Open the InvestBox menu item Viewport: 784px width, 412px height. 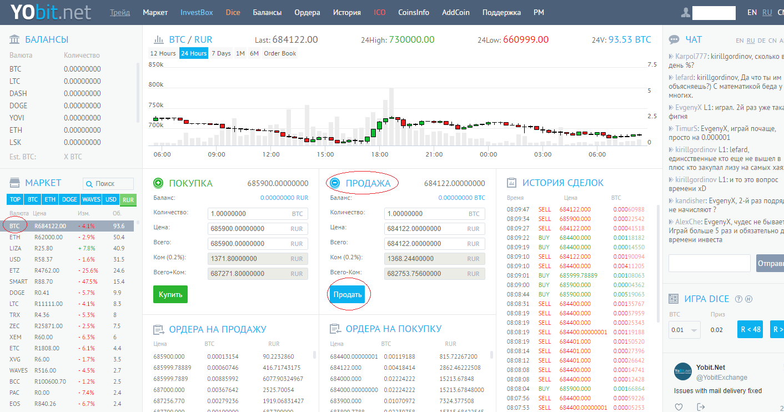click(x=196, y=12)
